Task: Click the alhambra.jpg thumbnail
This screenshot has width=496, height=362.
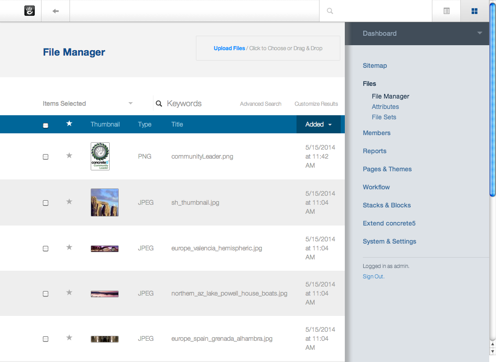Action: [x=105, y=339]
